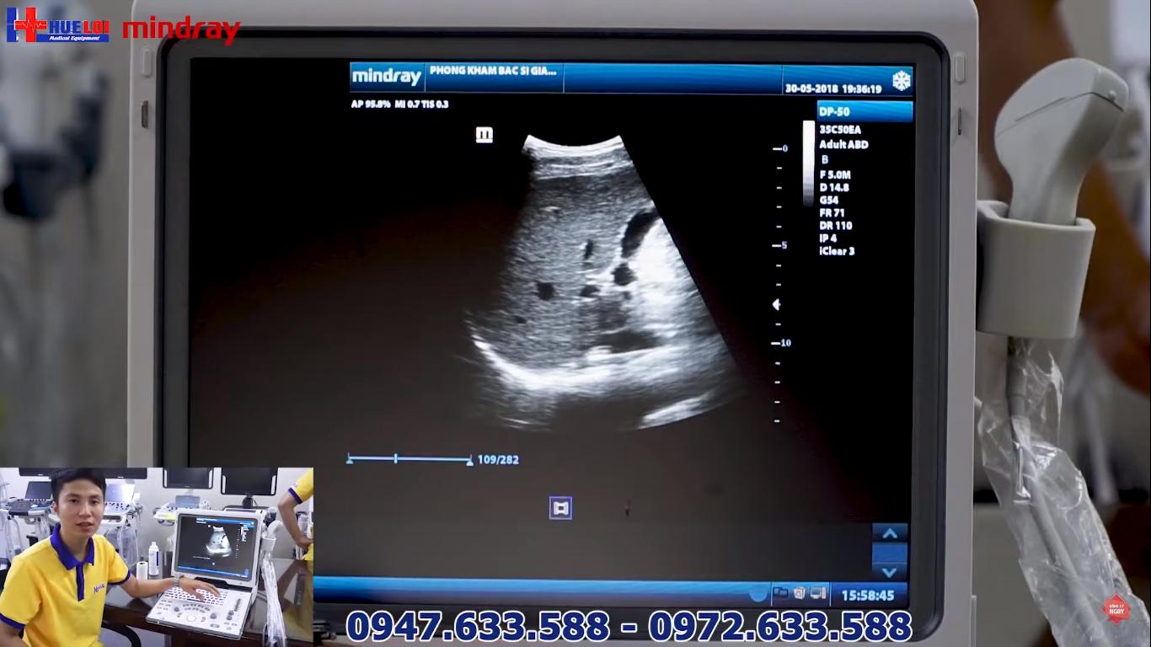Click the cine film icon below the image

pos(560,507)
